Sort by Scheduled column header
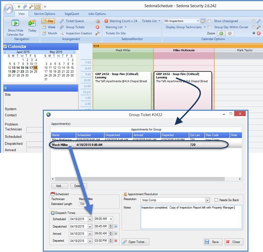Image resolution: width=263 pixels, height=252 pixels. tap(90, 135)
